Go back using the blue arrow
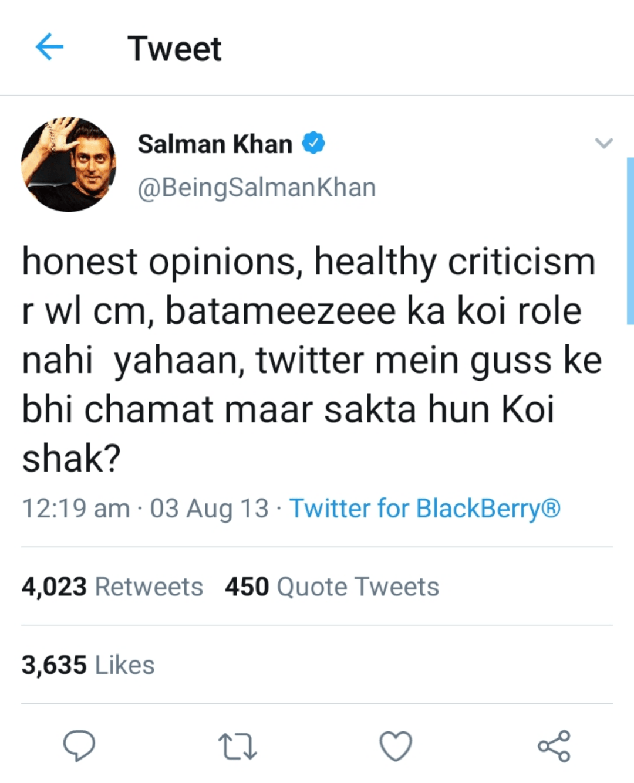634x783 pixels. click(x=49, y=47)
